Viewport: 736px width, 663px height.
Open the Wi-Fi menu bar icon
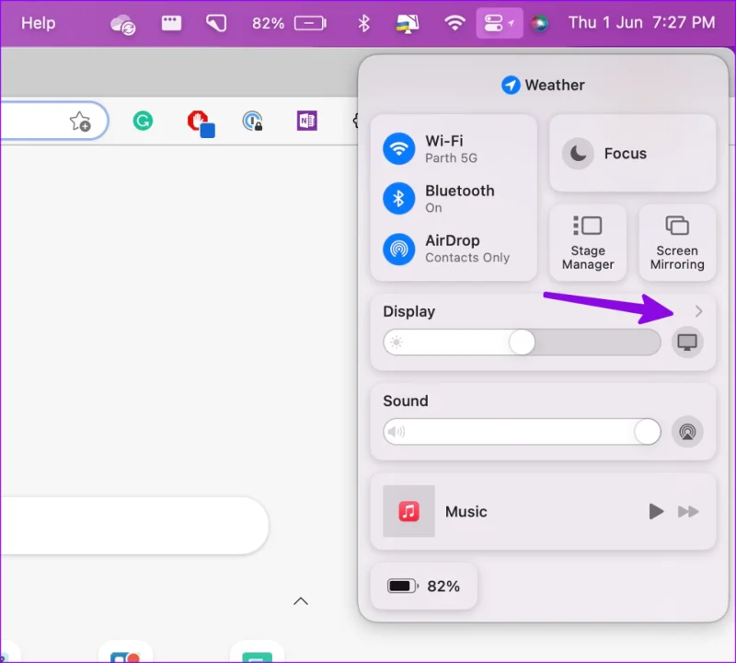pos(454,23)
